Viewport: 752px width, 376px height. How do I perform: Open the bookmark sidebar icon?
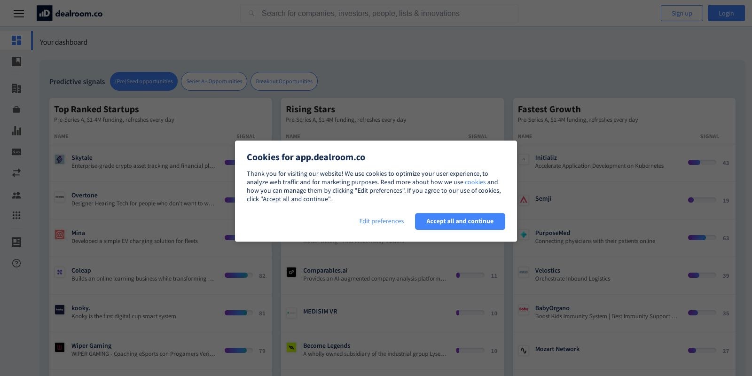pyautogui.click(x=16, y=62)
